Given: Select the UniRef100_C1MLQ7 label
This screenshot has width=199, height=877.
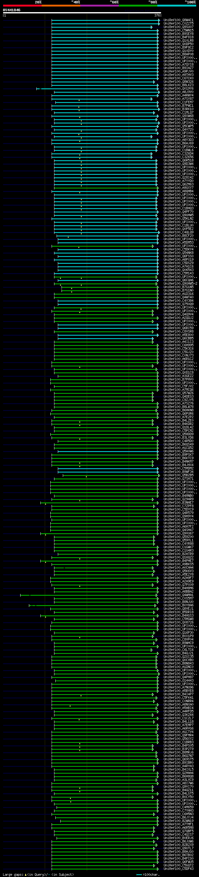Looking at the screenshot, I should click(x=178, y=112).
